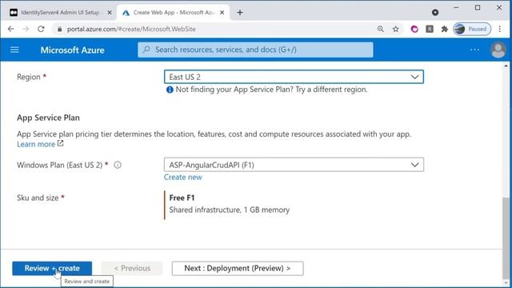Click the browser address bar URL
The image size is (512, 288).
131,29
